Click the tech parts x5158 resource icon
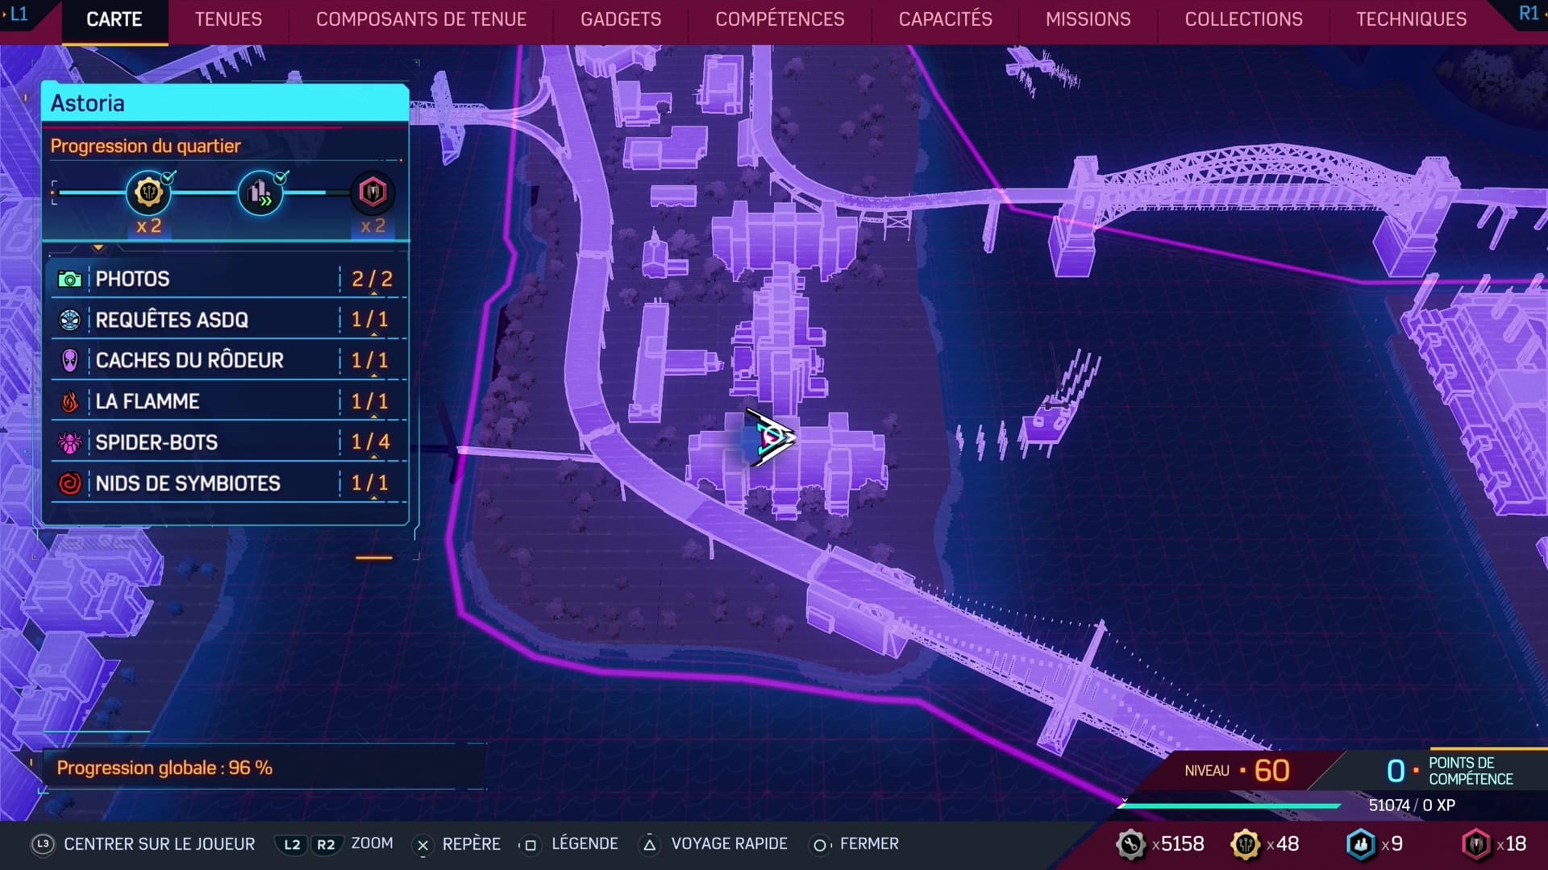This screenshot has height=870, width=1548. click(1131, 844)
